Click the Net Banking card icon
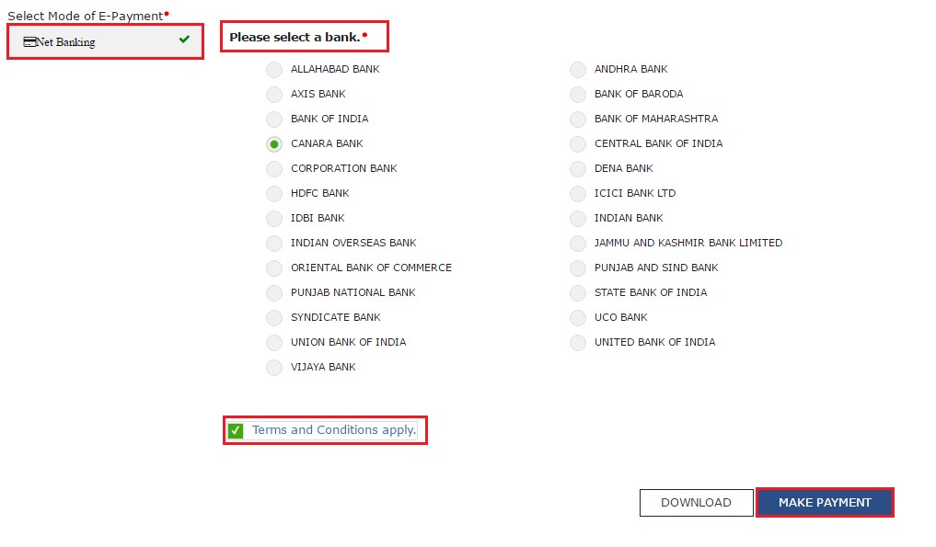The width and height of the screenshot is (936, 547). click(x=29, y=41)
